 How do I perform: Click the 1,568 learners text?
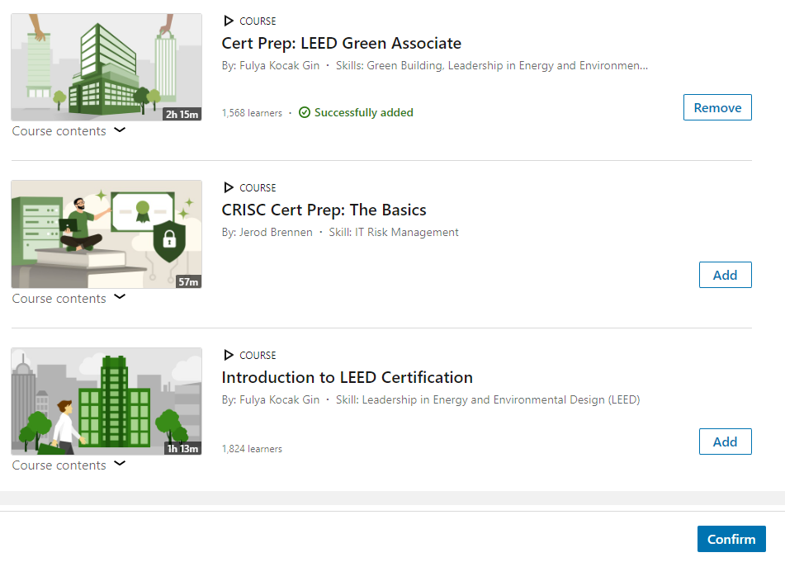252,113
